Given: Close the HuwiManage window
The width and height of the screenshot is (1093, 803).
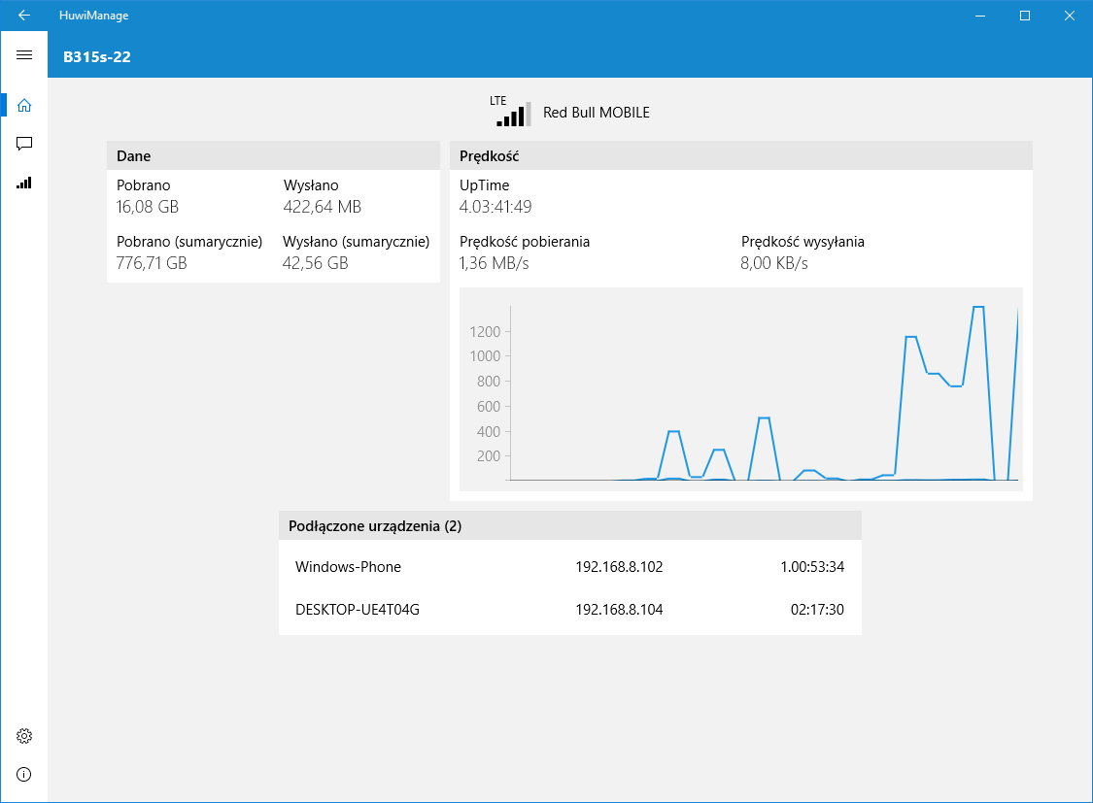Looking at the screenshot, I should click(x=1070, y=16).
